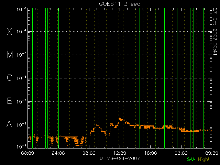This screenshot has height=165, width=220.
Task: Click the GOES11 3 sec plot title
Action: 120,4
